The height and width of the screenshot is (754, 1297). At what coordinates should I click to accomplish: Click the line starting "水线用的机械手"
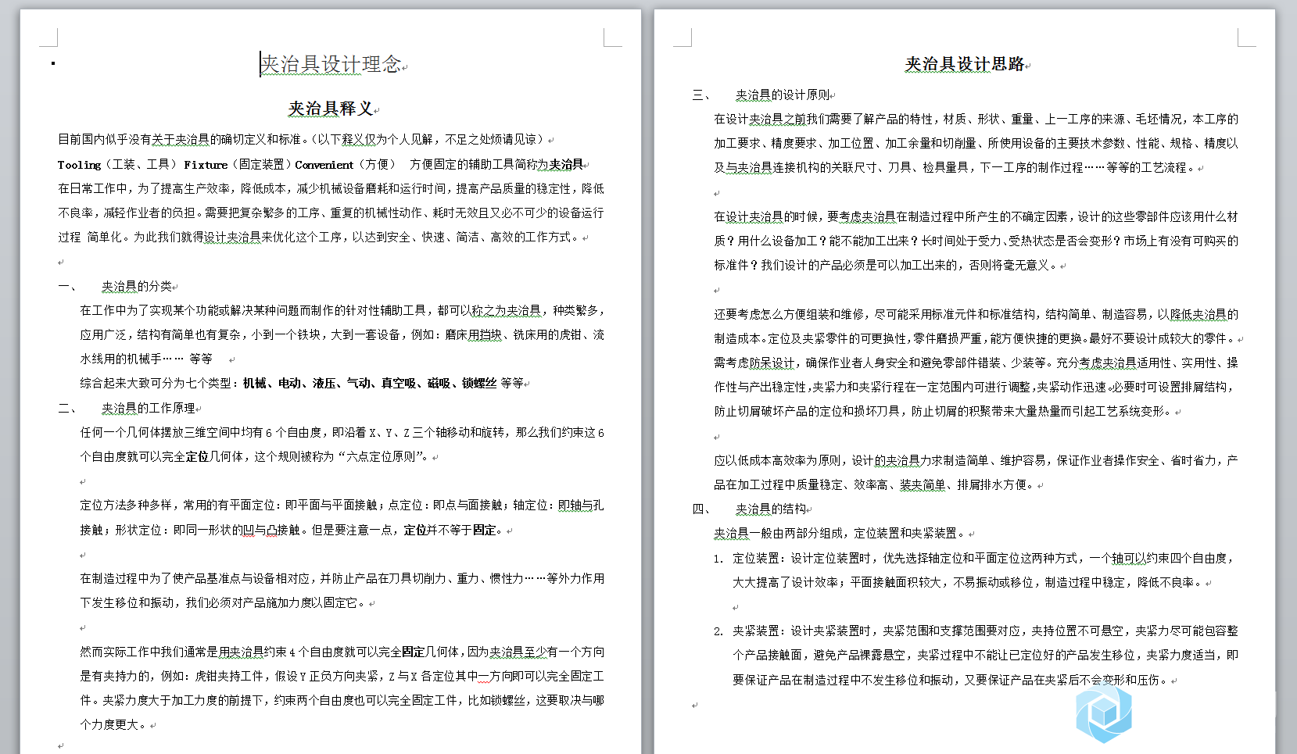tap(146, 359)
